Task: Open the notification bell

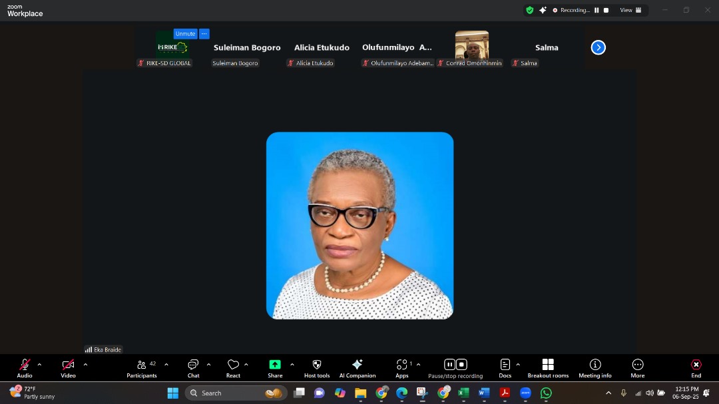Action: [706, 393]
